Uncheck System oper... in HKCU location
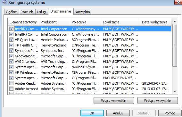 [x=11, y=78]
